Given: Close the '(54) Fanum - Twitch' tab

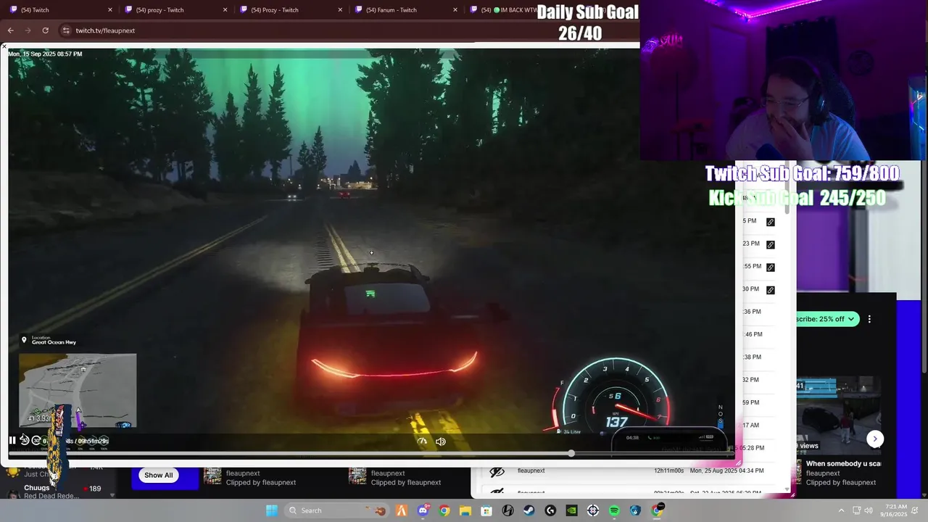Looking at the screenshot, I should [x=455, y=10].
